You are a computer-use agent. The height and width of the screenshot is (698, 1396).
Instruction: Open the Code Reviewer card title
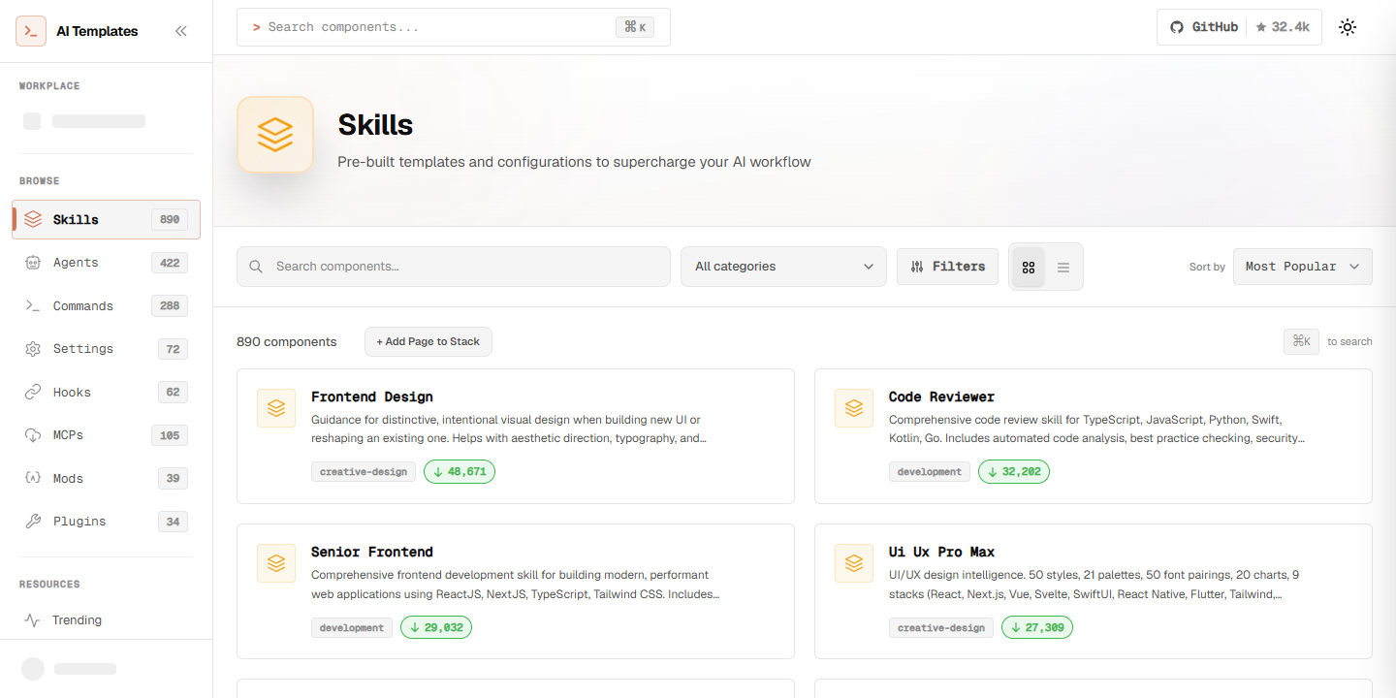point(941,397)
